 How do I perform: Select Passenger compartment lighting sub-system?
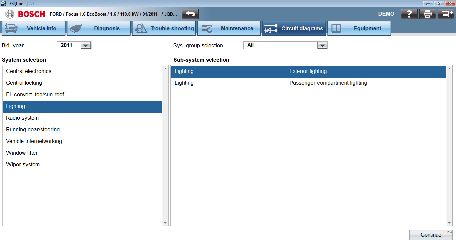[328, 83]
